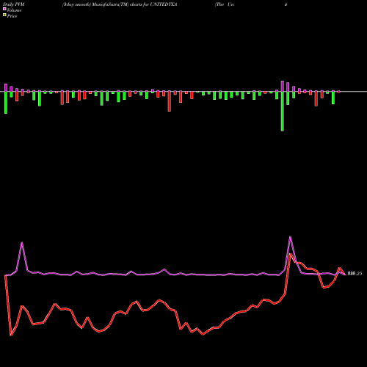The height and width of the screenshot is (367, 367).
Task: Click the tallest green bar near right side
Action: (283, 112)
